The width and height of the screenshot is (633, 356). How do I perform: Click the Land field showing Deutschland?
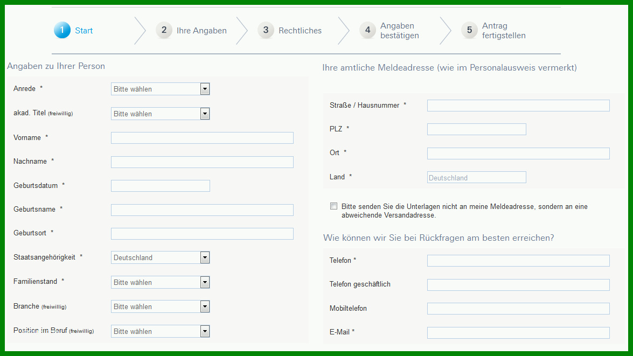[477, 177]
